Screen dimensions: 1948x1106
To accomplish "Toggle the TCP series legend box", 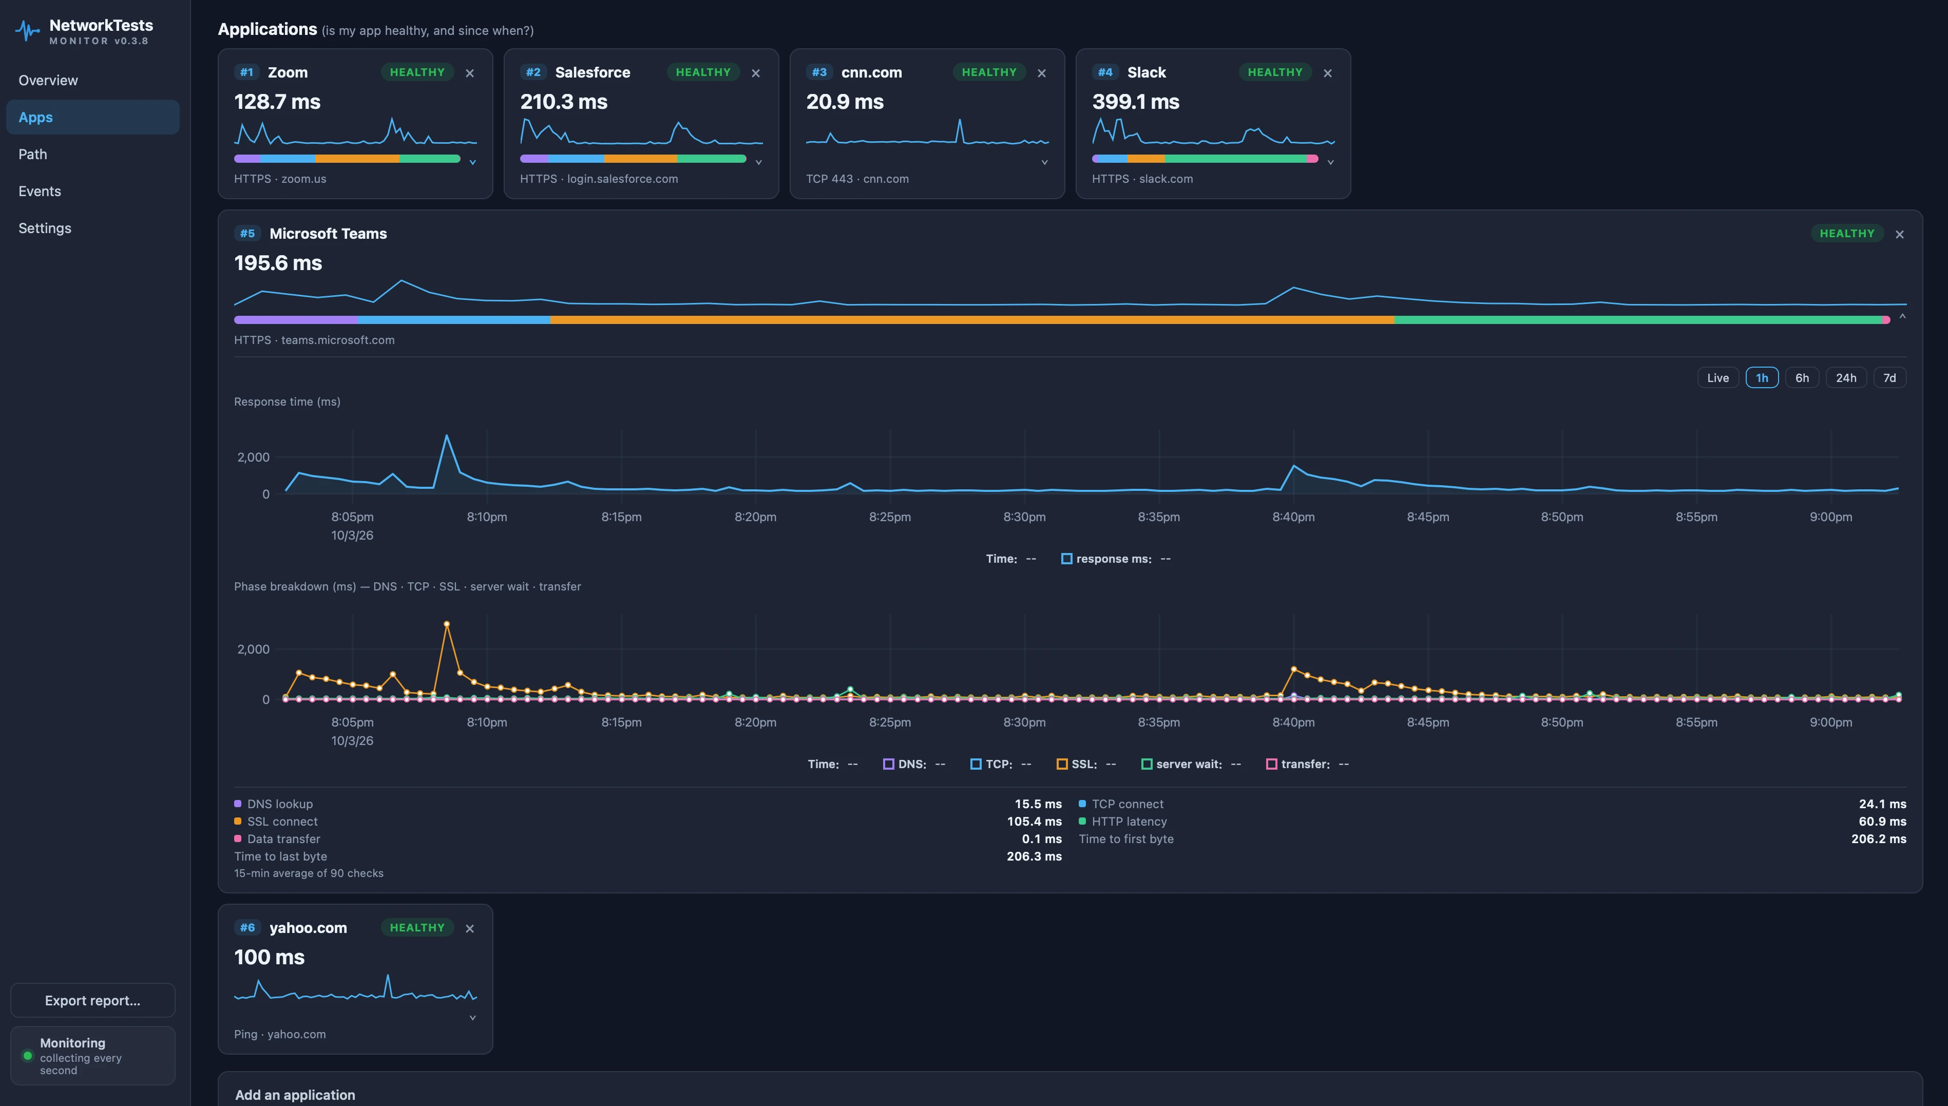I will [x=976, y=764].
